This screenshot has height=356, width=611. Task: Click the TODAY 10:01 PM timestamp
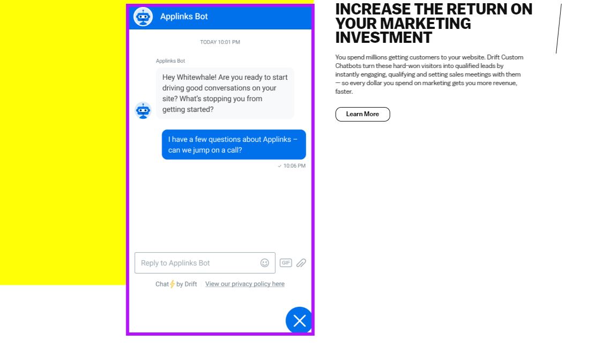220,42
